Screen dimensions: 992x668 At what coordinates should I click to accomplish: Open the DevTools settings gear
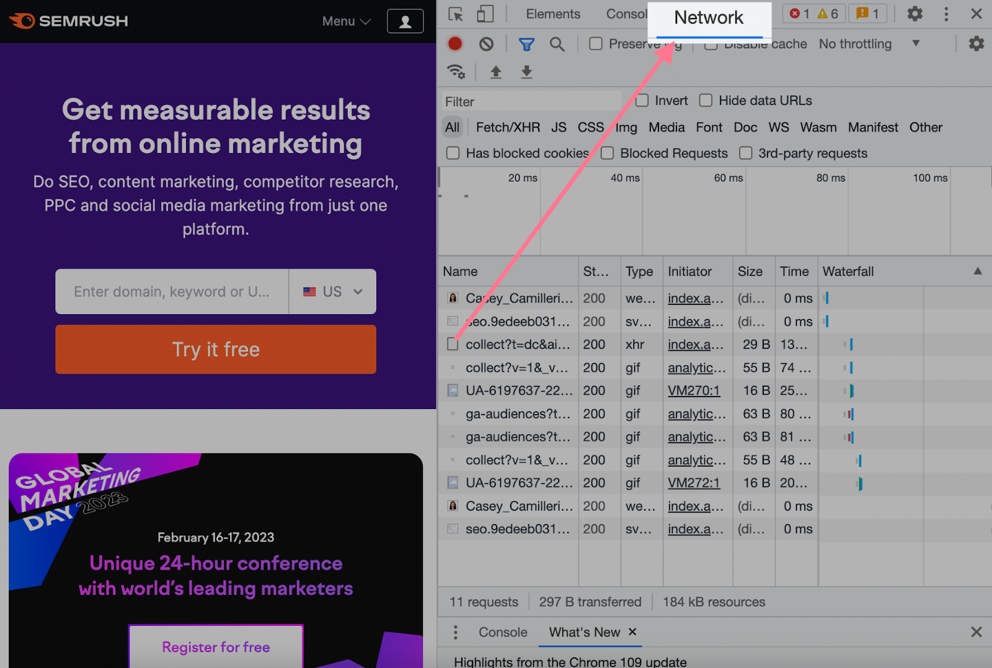tap(914, 14)
